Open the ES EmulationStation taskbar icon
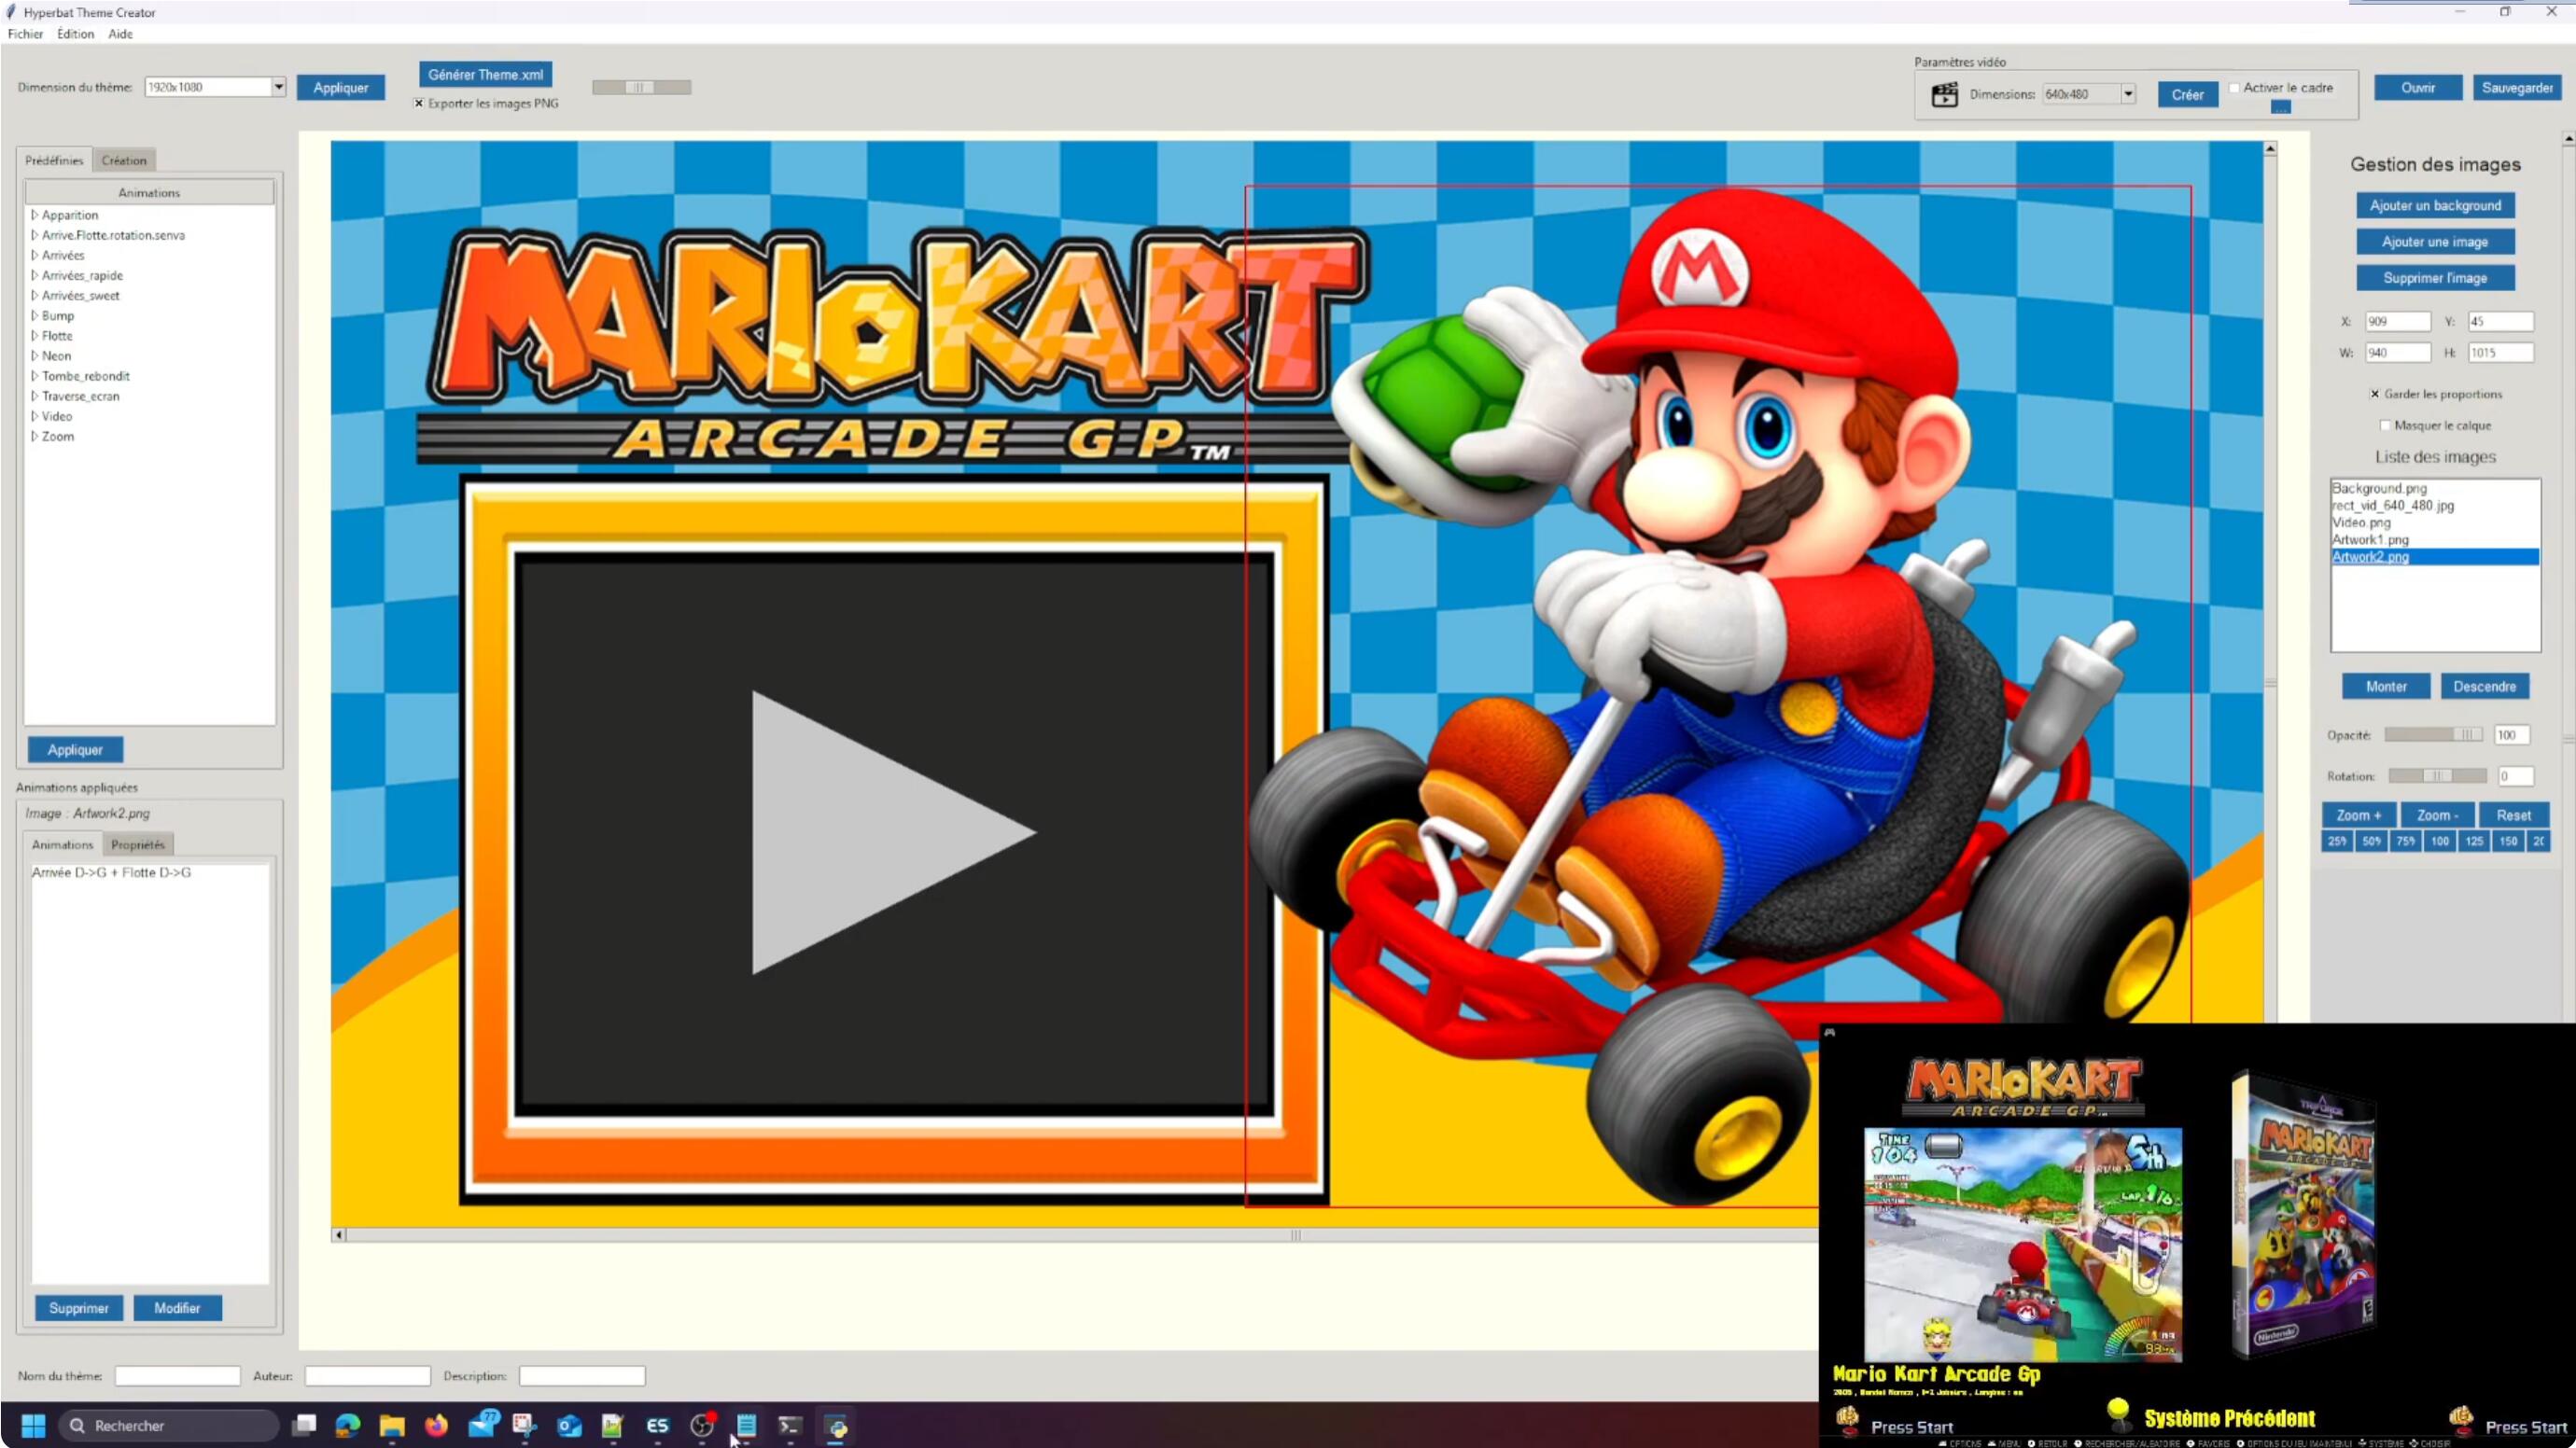The width and height of the screenshot is (2576, 1448). (x=657, y=1425)
